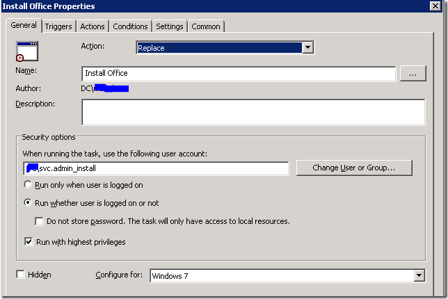Viewport: 448px width, 299px height.
Task: Select the Conditions tab
Action: click(x=131, y=26)
